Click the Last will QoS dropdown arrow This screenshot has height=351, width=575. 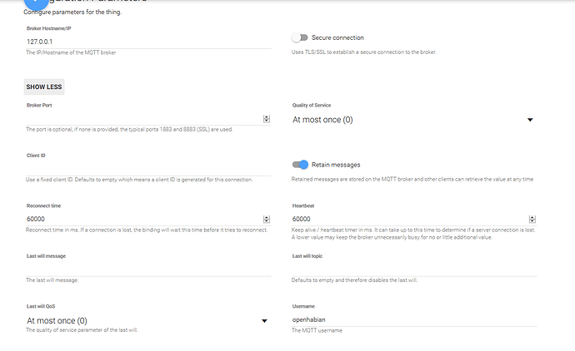(265, 320)
